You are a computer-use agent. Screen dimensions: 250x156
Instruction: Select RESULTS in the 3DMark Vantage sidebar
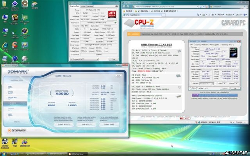[15, 104]
